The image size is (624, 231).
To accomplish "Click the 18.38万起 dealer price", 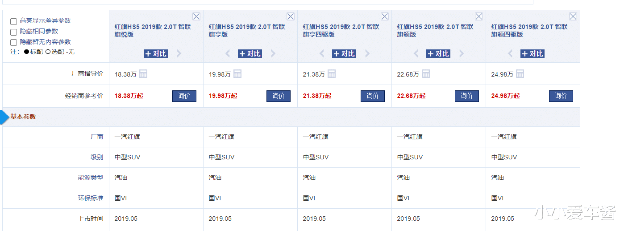I will click(129, 96).
